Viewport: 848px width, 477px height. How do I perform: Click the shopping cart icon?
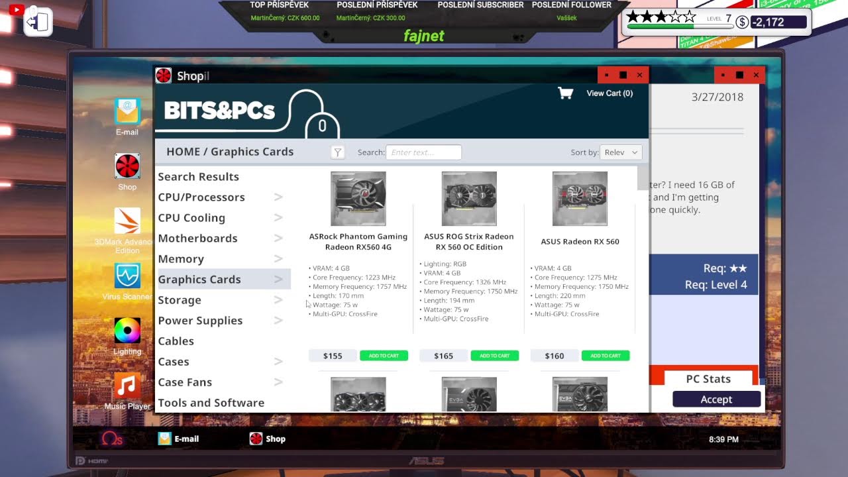565,93
